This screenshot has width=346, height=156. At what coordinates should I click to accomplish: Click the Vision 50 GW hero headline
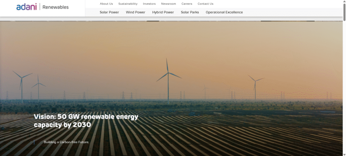[x=86, y=121]
